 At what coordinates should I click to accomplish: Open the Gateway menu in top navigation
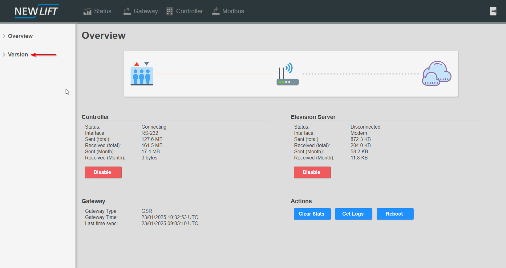145,11
